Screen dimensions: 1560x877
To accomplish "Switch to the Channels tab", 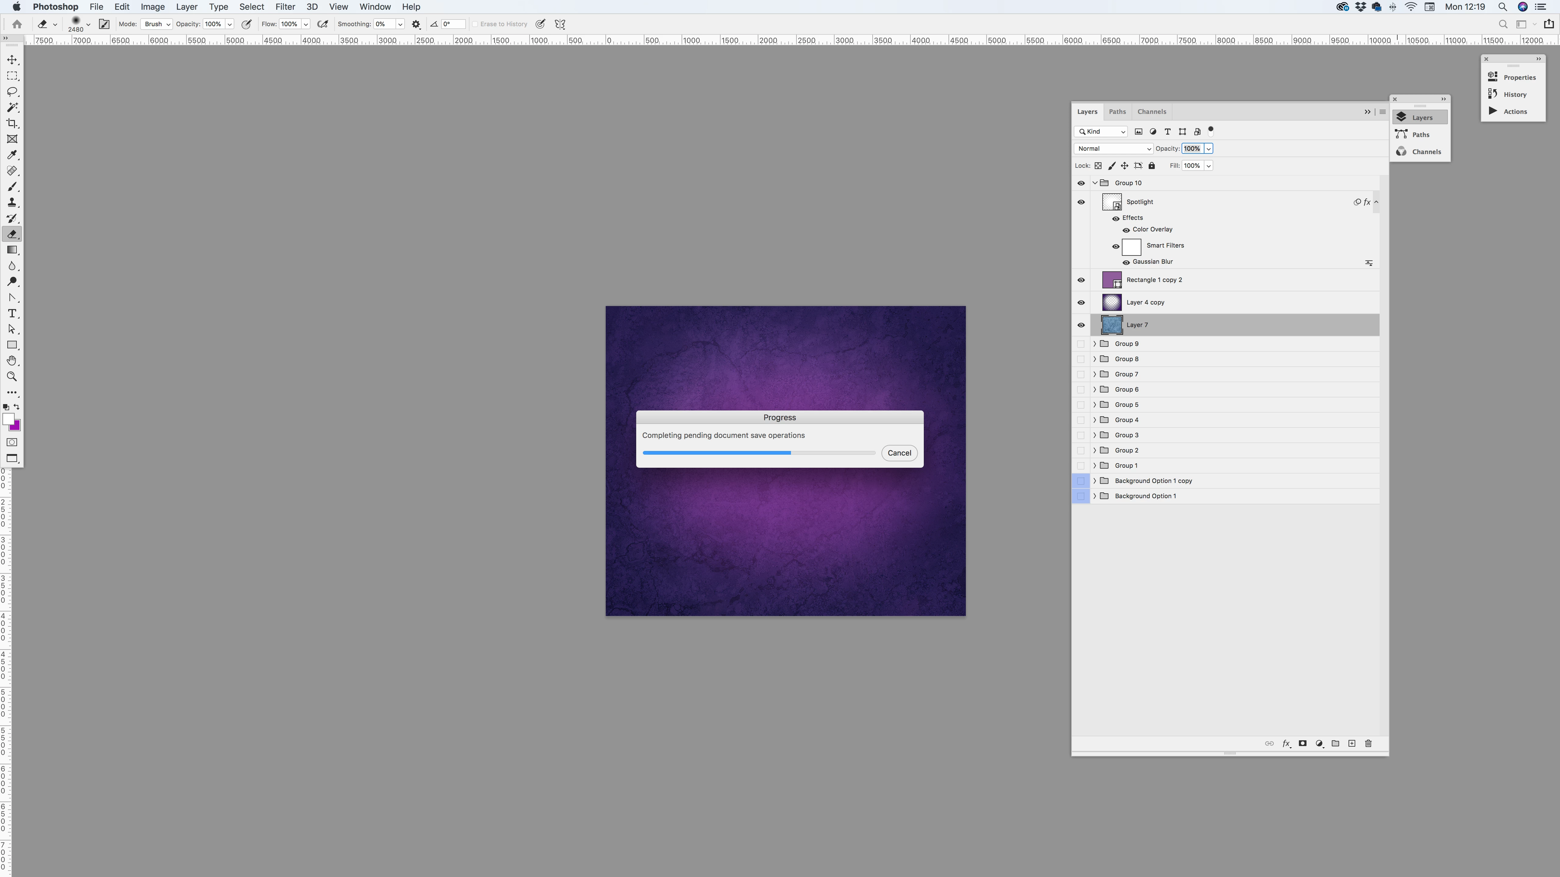I will pyautogui.click(x=1151, y=111).
